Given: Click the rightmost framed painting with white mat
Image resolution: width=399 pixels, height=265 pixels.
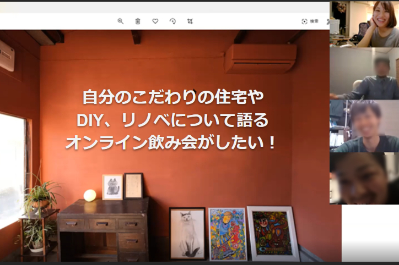Looking at the screenshot, I should tap(273, 233).
